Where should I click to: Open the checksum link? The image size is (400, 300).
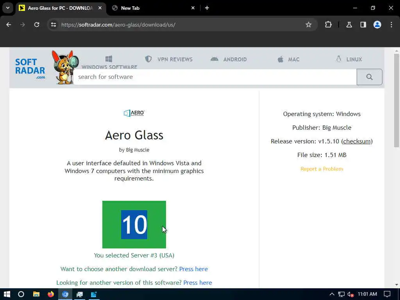click(x=357, y=141)
